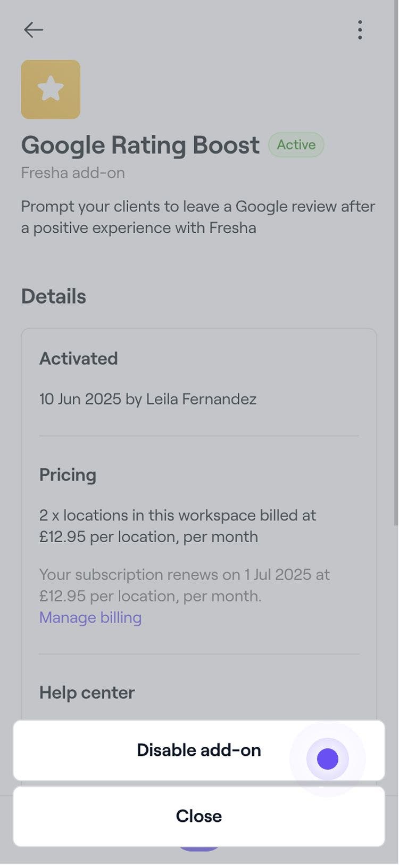399x865 pixels.
Task: Click the divider line below the Activated section
Action: click(x=199, y=436)
